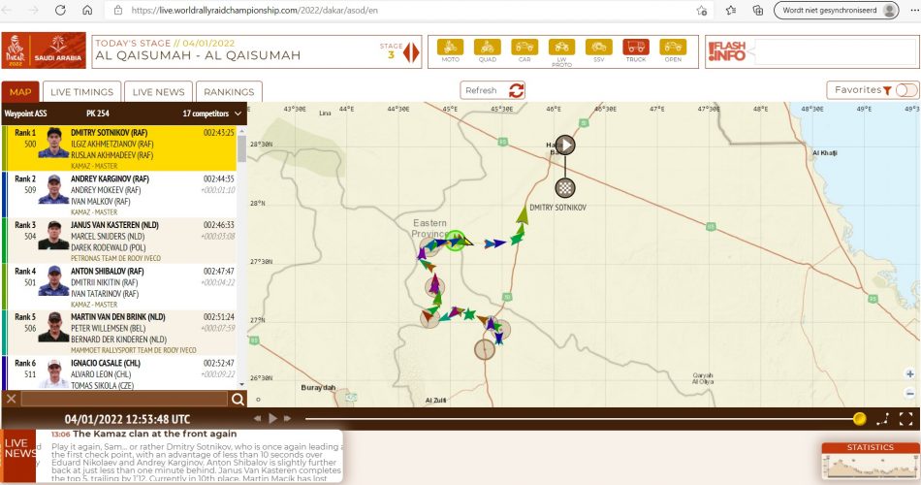The height and width of the screenshot is (485, 921).
Task: Open the Kamaz clan news headline
Action: tap(155, 434)
